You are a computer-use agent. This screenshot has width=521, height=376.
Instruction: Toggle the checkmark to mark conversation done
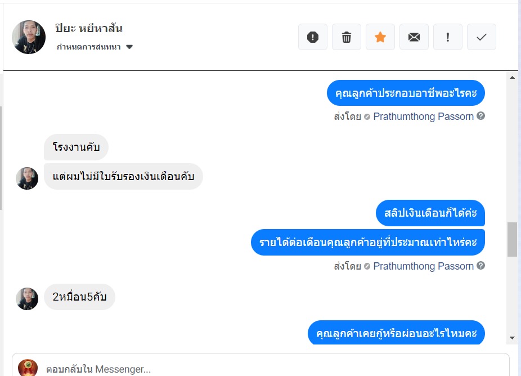coord(482,37)
